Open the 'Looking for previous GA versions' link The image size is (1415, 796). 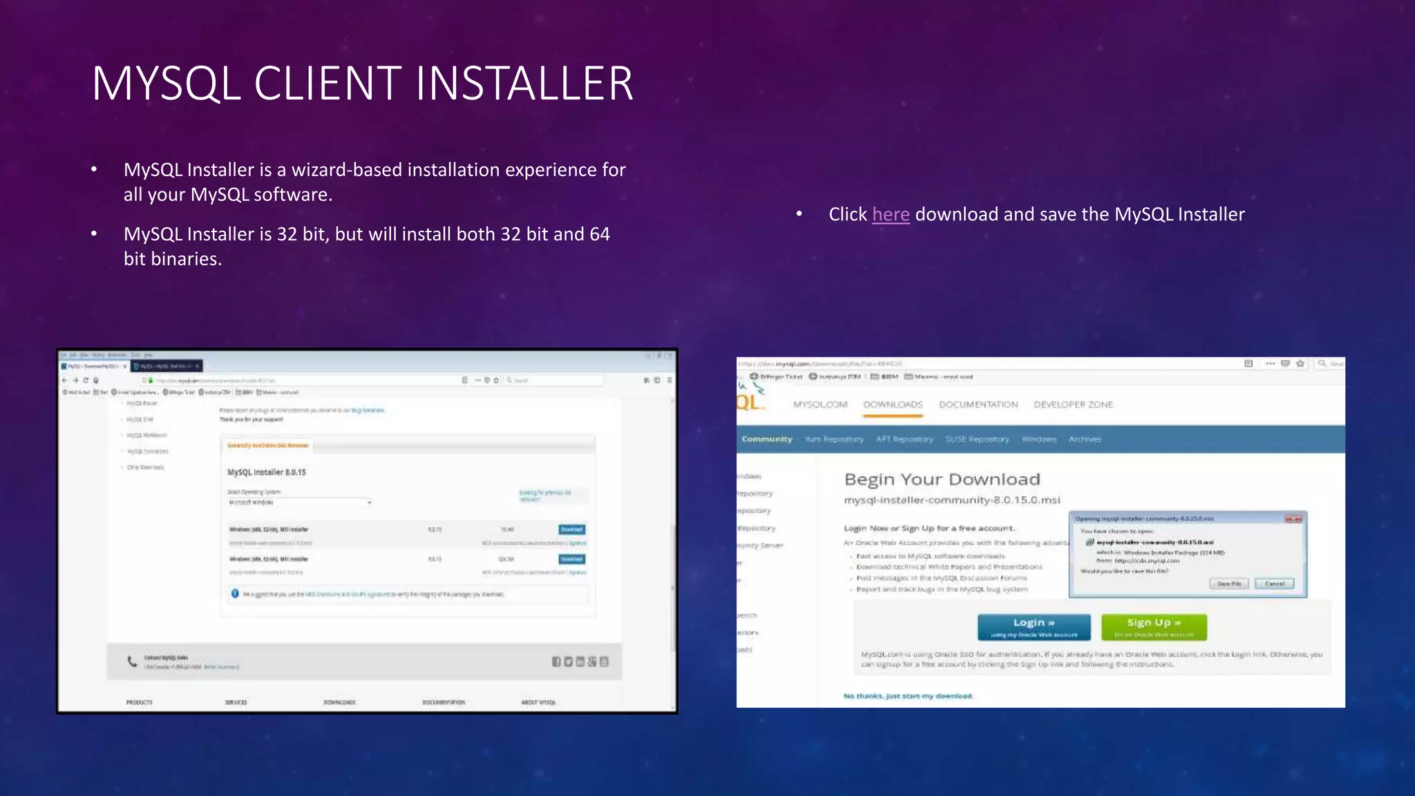(x=545, y=495)
